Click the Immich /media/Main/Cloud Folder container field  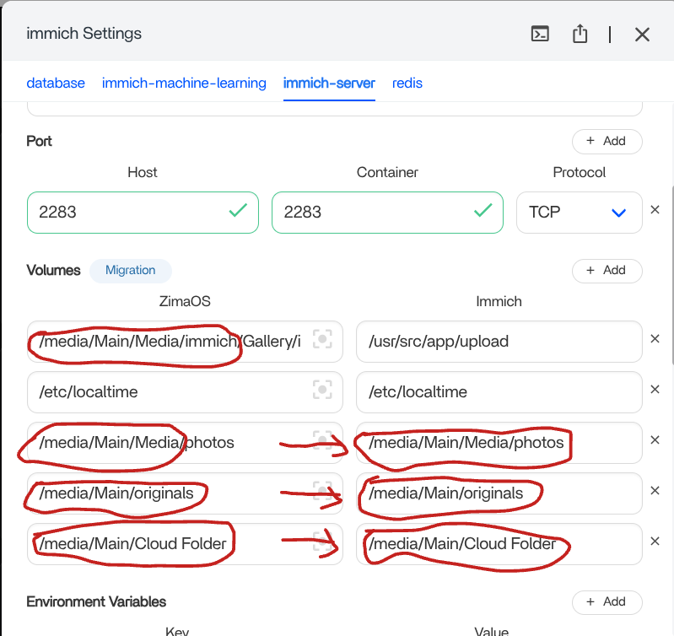(499, 544)
